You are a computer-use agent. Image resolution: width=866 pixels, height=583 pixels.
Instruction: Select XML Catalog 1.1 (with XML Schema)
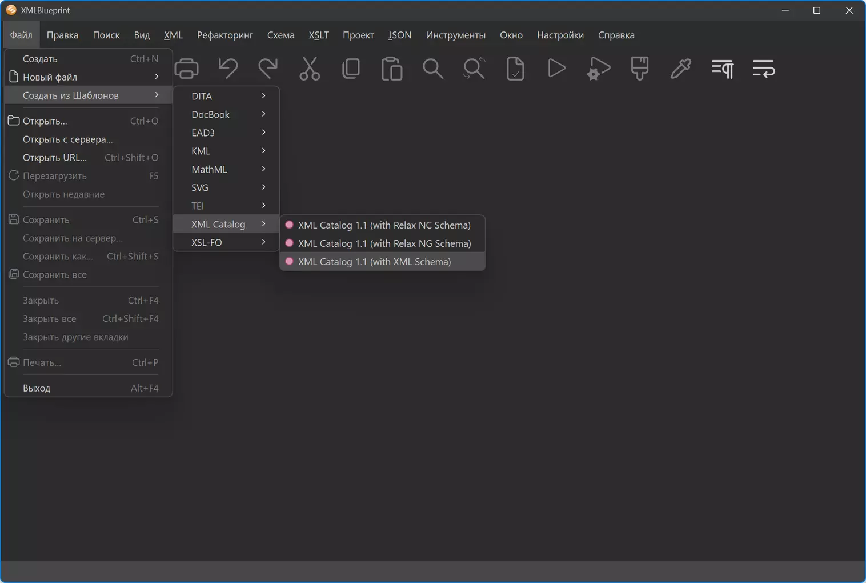[x=383, y=262]
